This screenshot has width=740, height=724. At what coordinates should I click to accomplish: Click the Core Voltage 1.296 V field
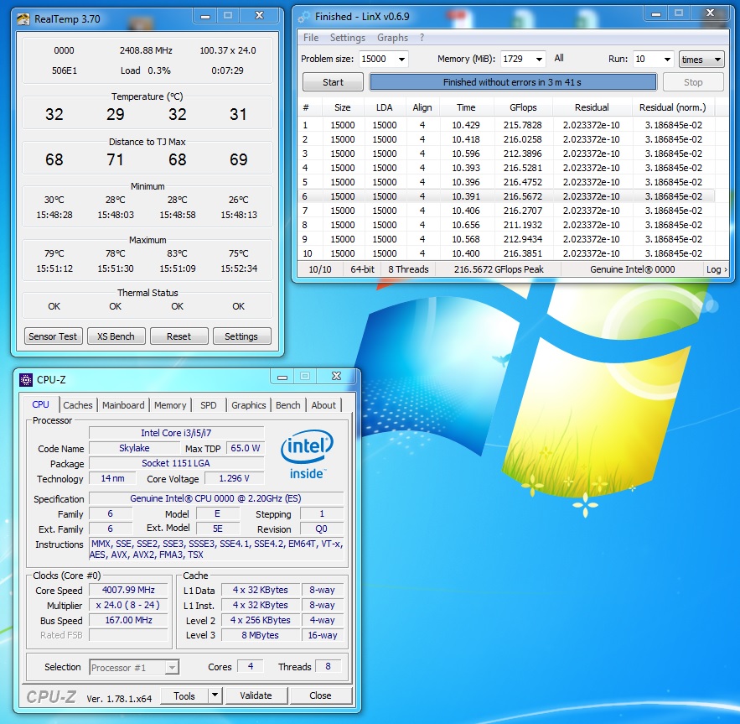(x=234, y=479)
